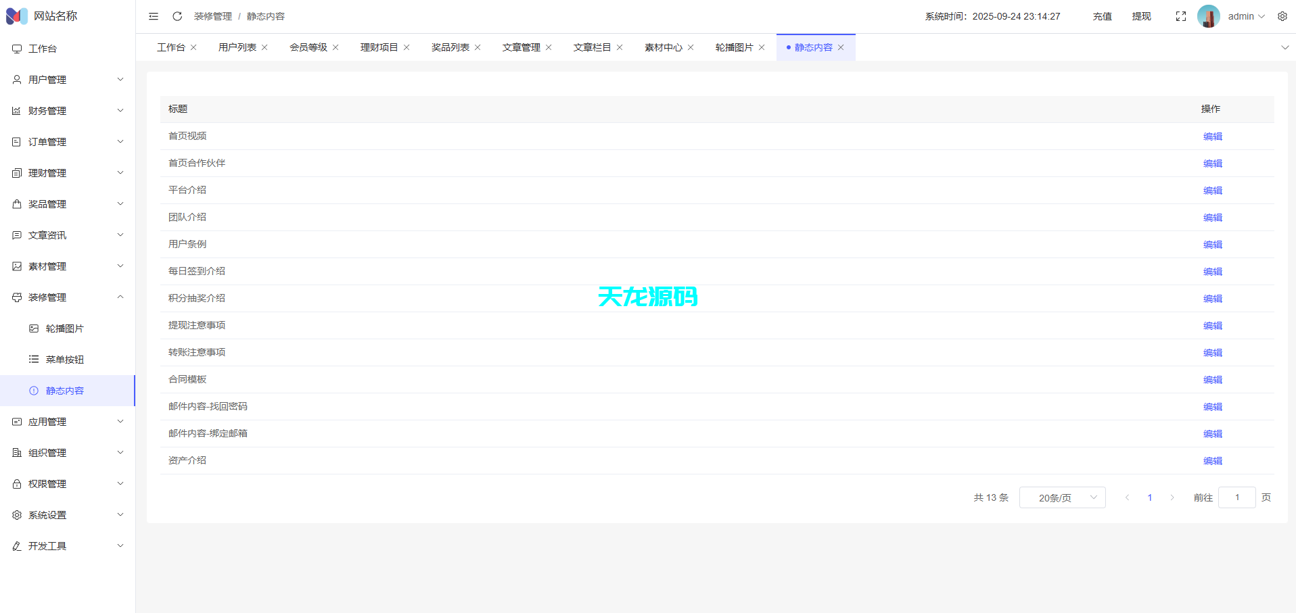
Task: Click the tab overflow chevron on the right
Action: pos(1284,47)
